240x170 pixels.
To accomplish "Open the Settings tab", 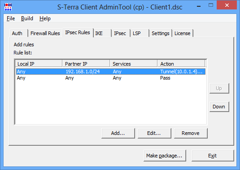I will pos(161,33).
